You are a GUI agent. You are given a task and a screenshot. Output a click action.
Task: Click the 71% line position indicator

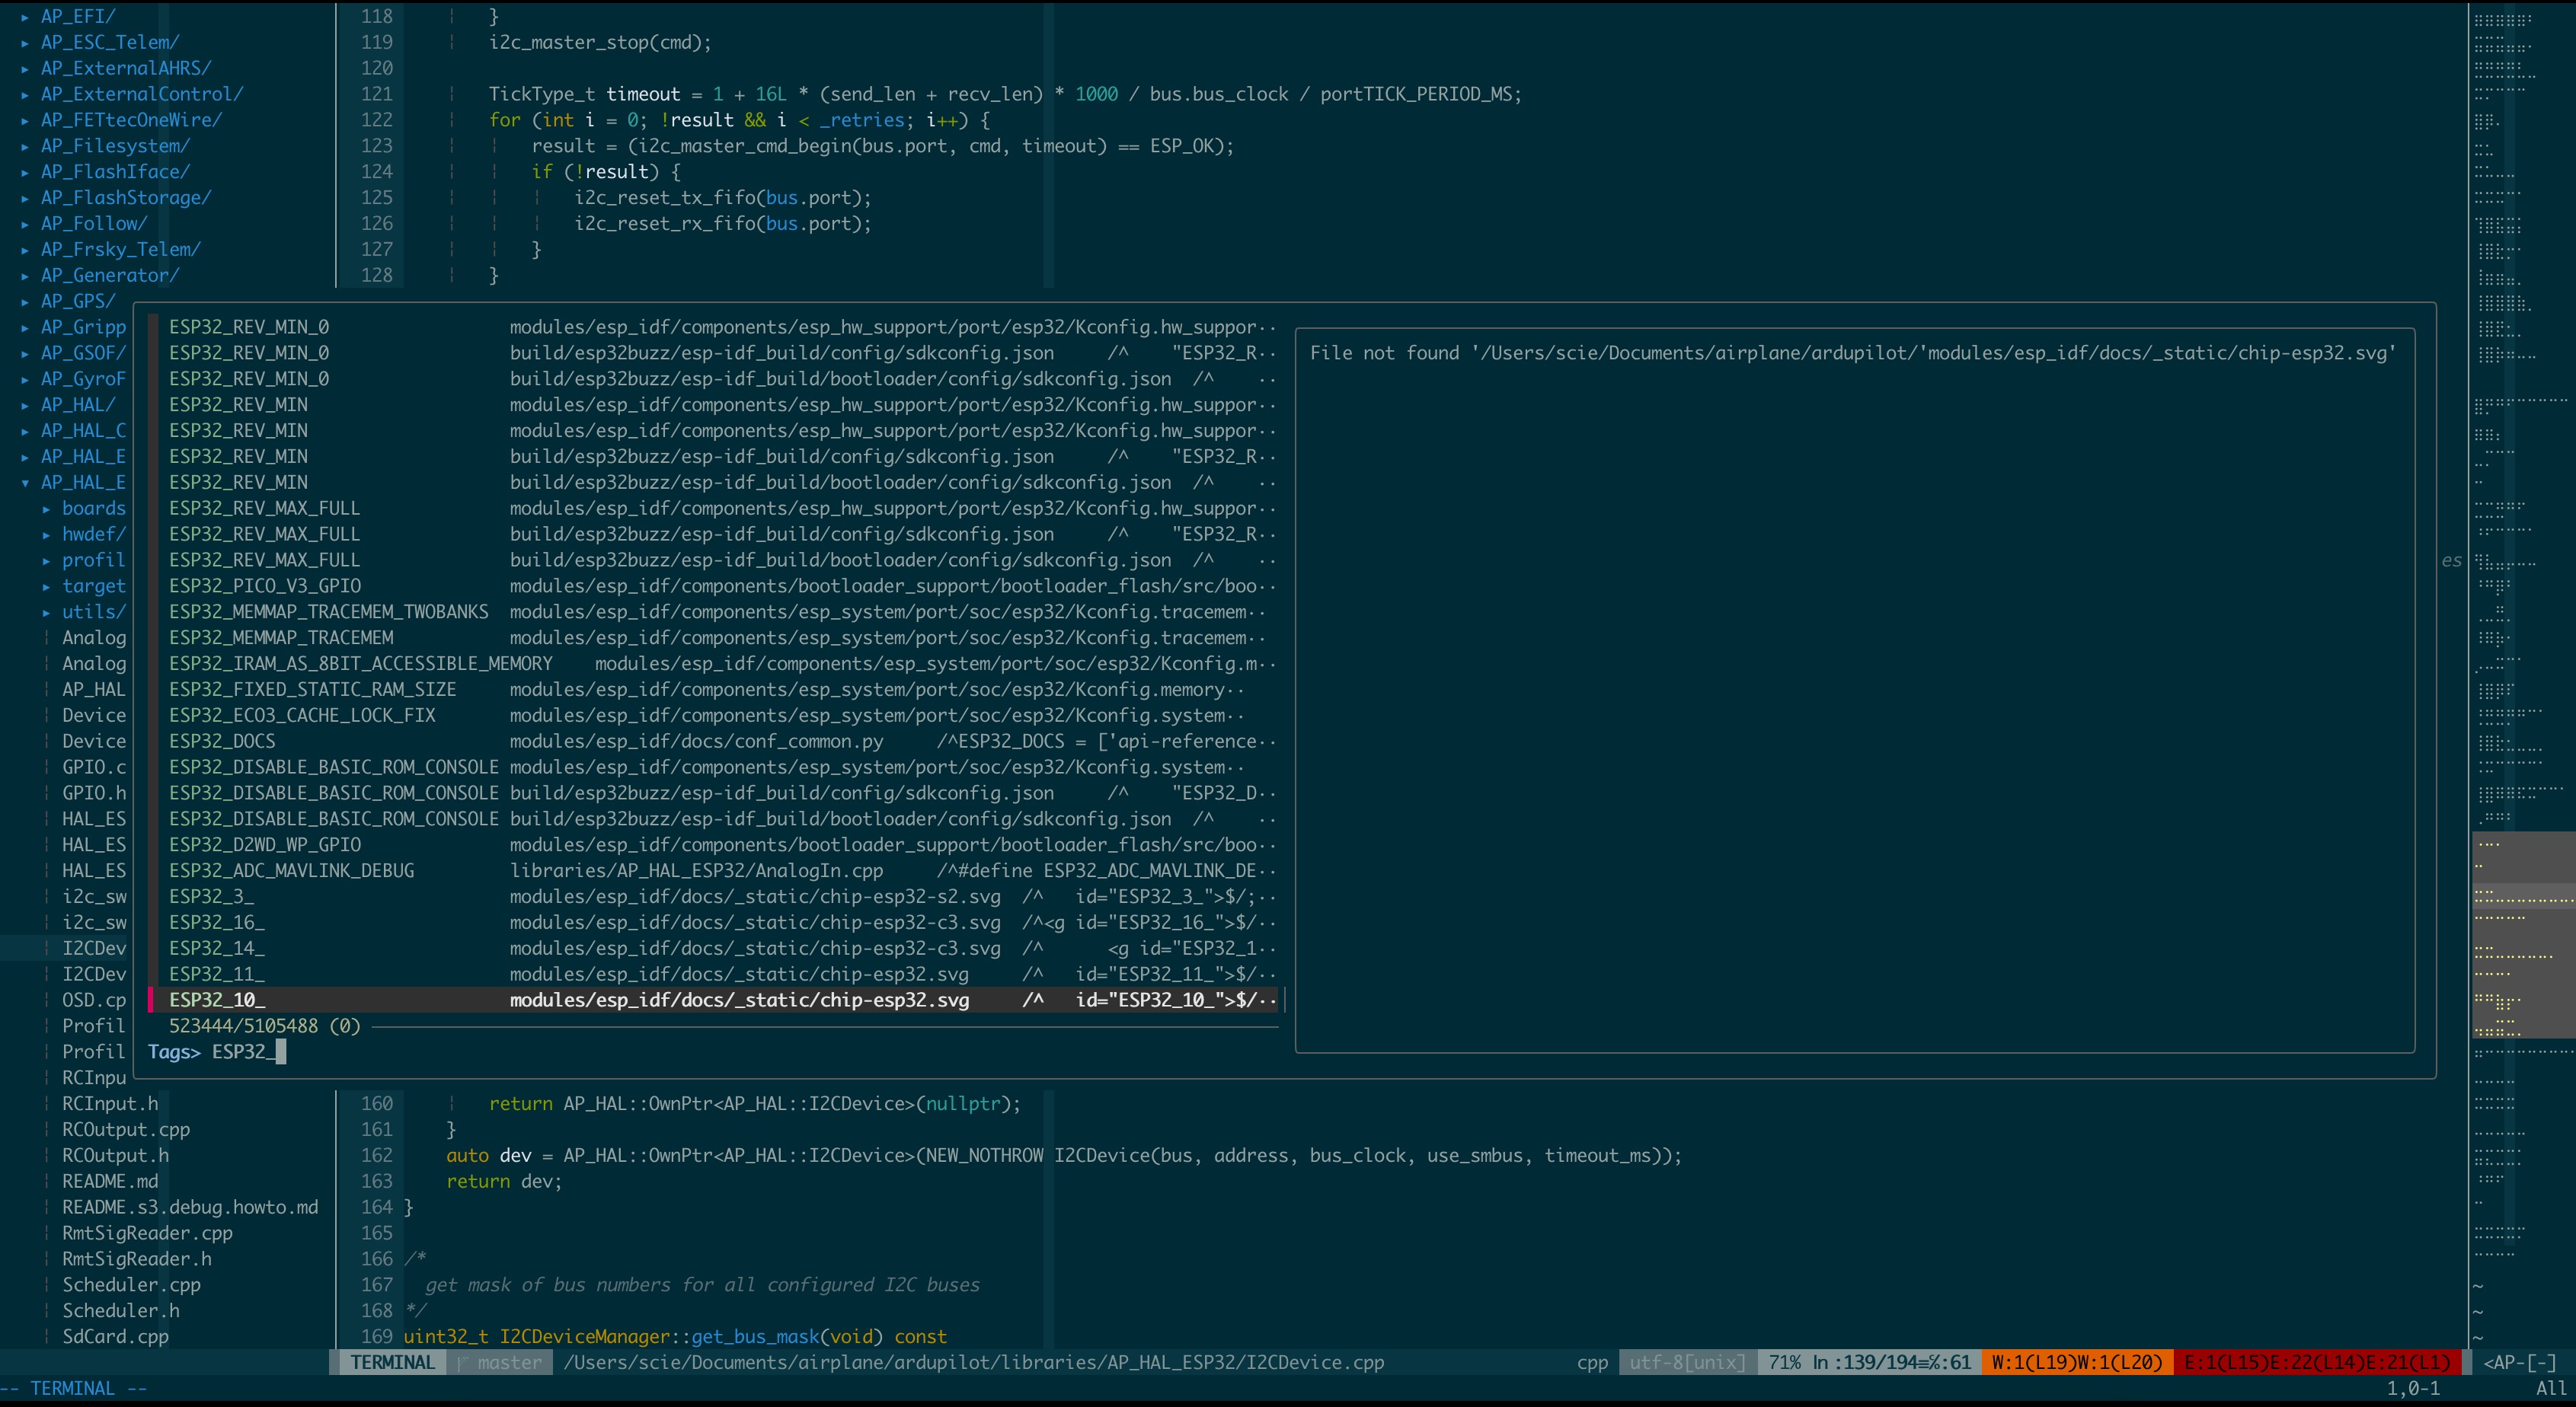click(x=1869, y=1363)
